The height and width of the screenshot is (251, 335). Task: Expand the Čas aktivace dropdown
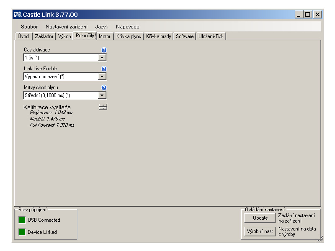pos(102,58)
